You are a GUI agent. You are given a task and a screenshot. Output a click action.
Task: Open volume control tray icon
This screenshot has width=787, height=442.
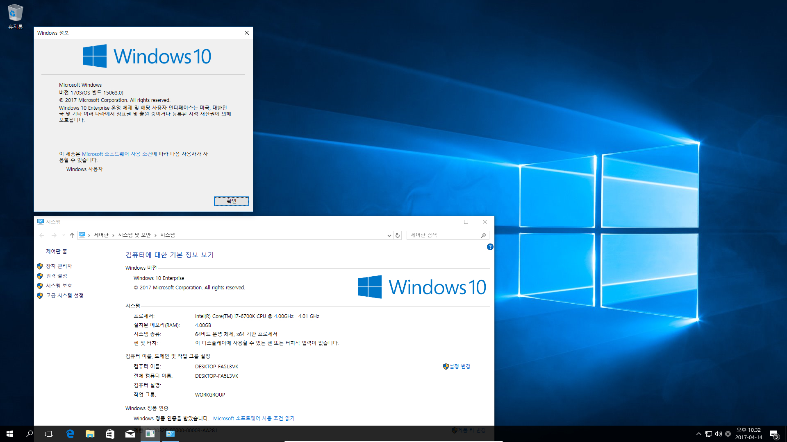[x=719, y=434]
